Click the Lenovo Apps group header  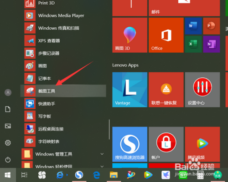[x=125, y=66]
